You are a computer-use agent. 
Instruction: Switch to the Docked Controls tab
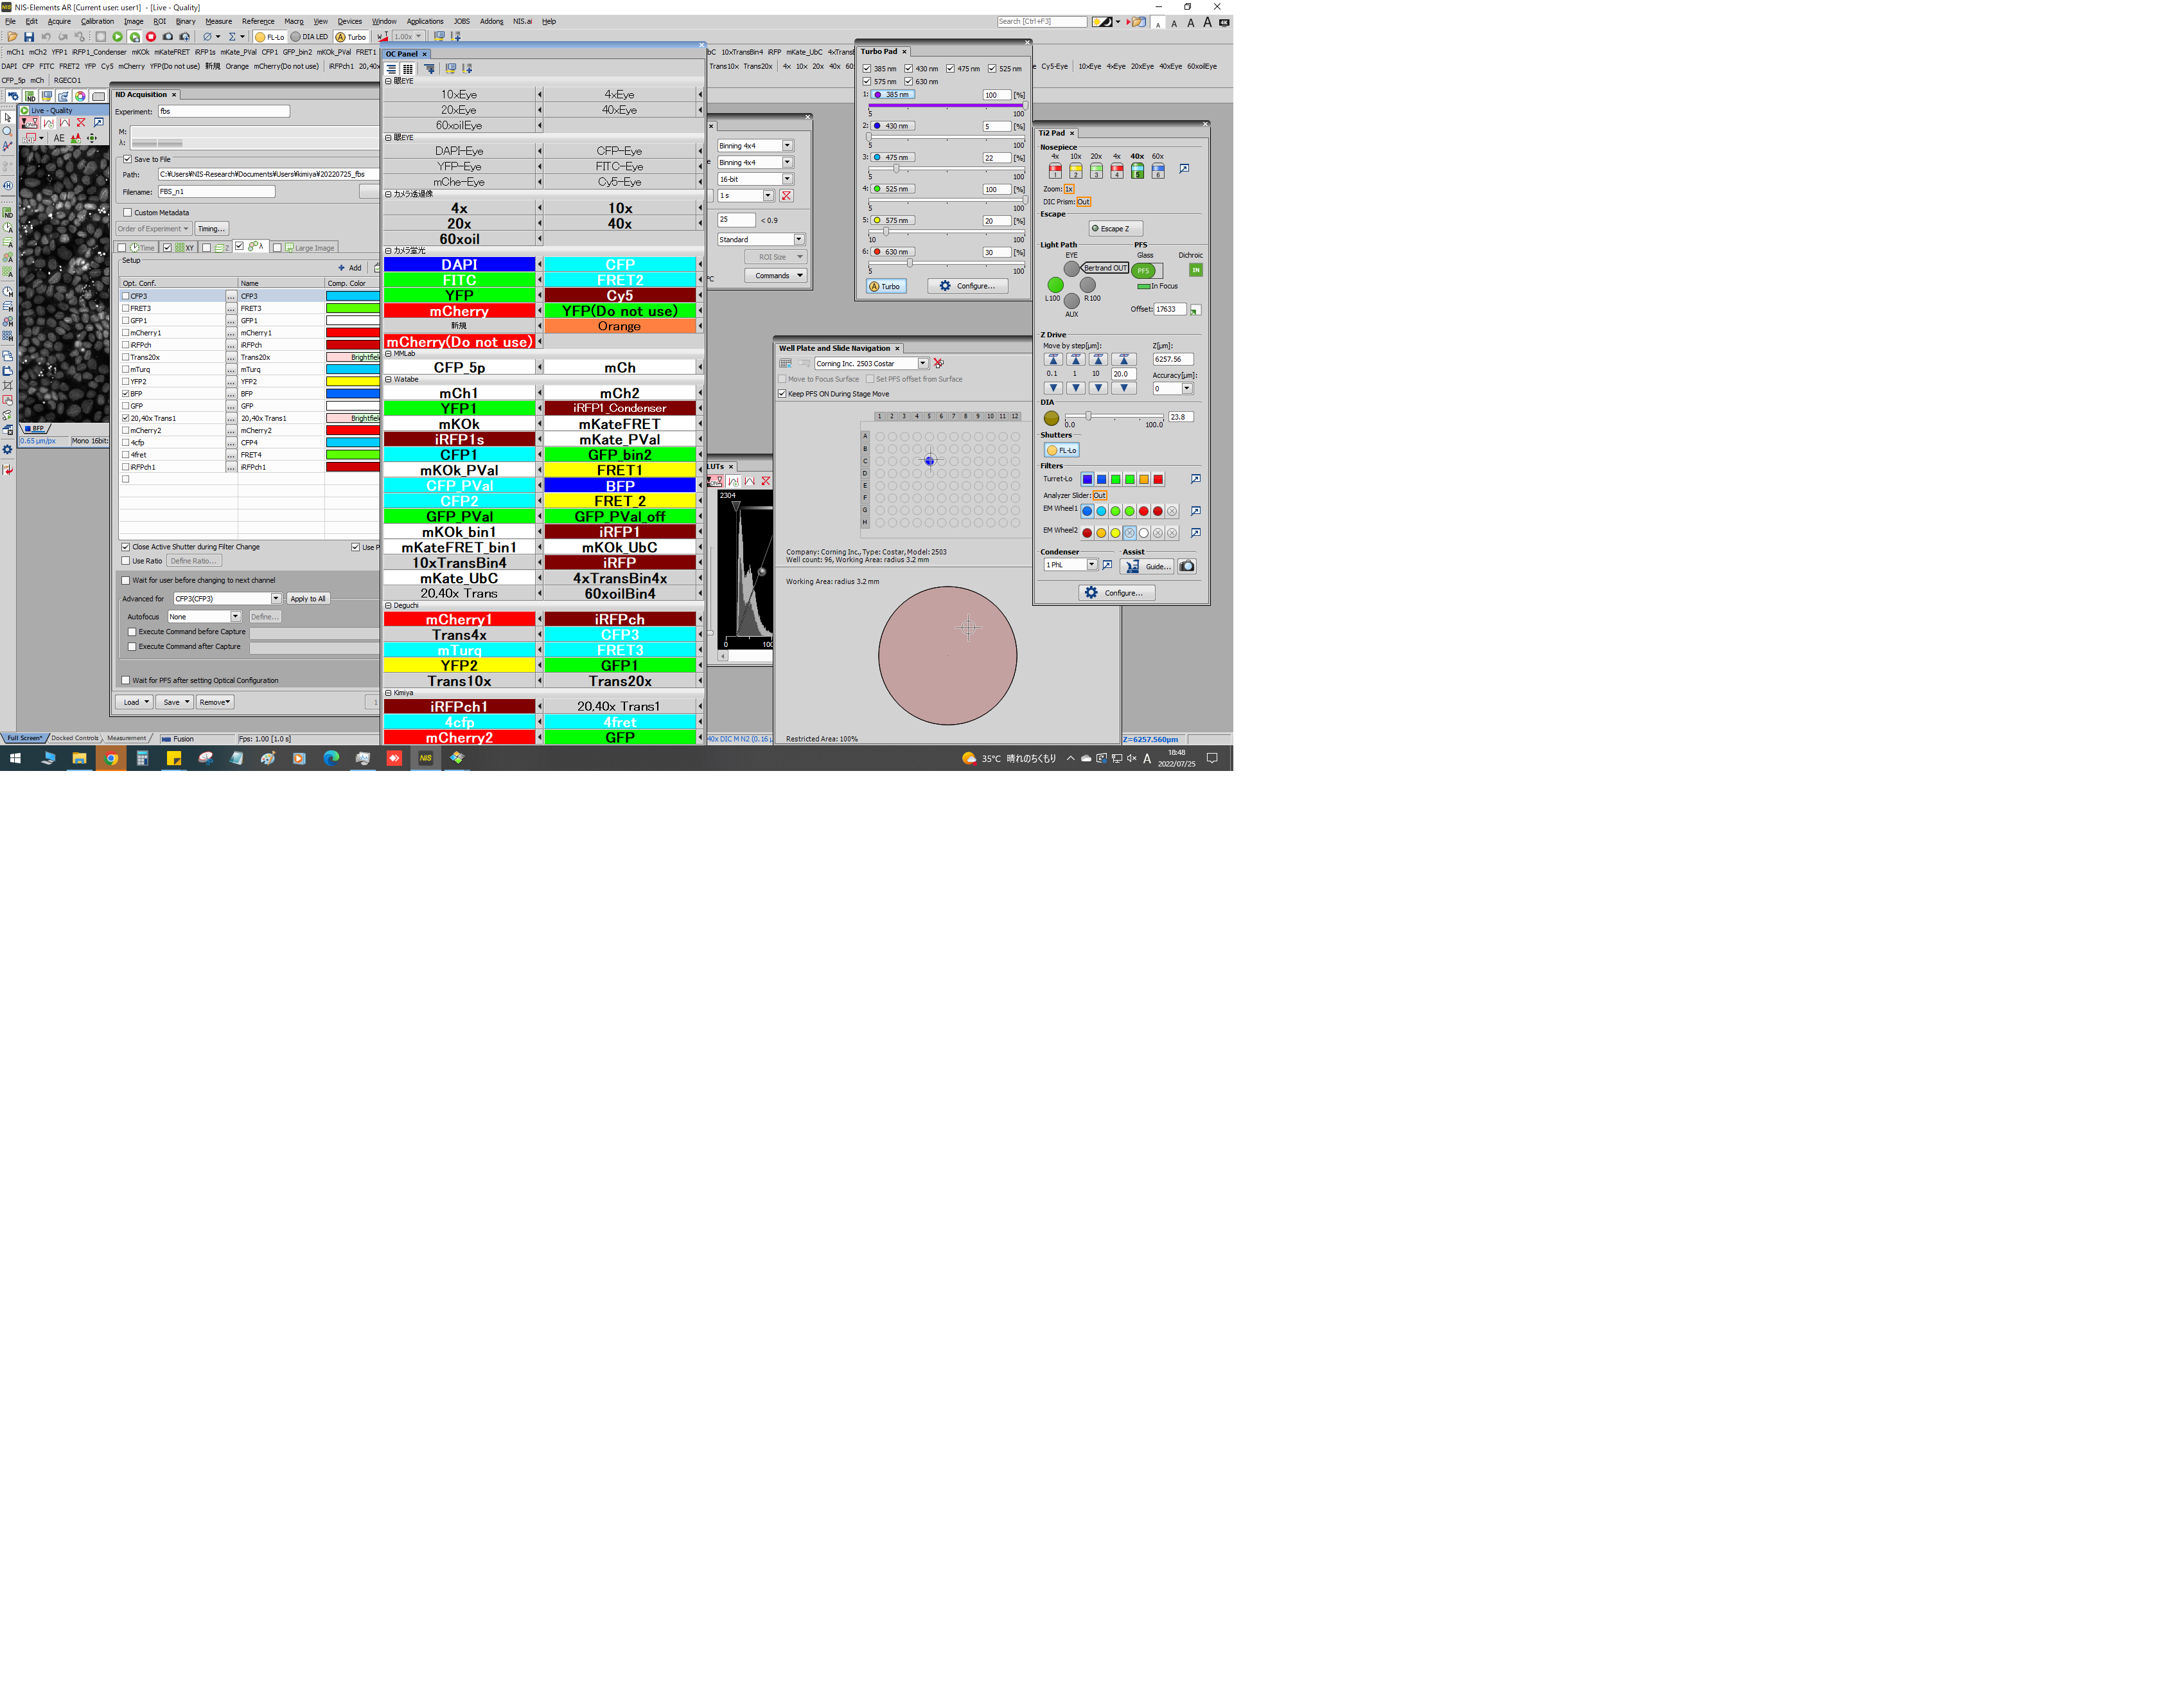(x=76, y=738)
